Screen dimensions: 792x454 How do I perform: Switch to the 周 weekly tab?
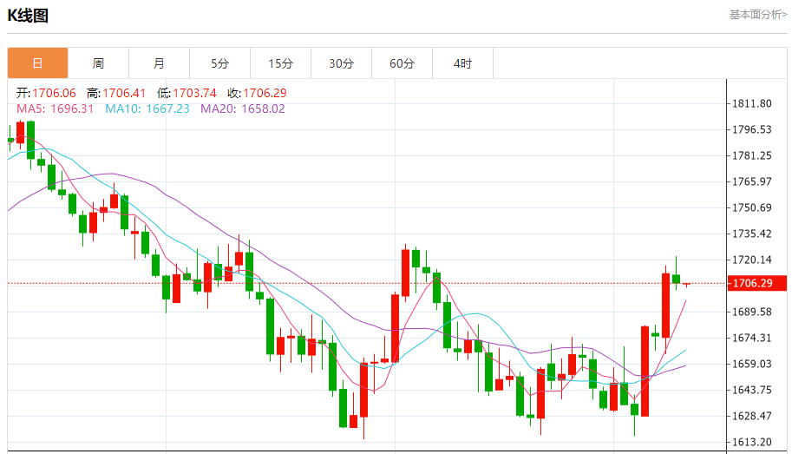coord(98,63)
